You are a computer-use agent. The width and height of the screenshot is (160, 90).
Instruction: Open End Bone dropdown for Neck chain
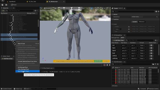click(134, 53)
